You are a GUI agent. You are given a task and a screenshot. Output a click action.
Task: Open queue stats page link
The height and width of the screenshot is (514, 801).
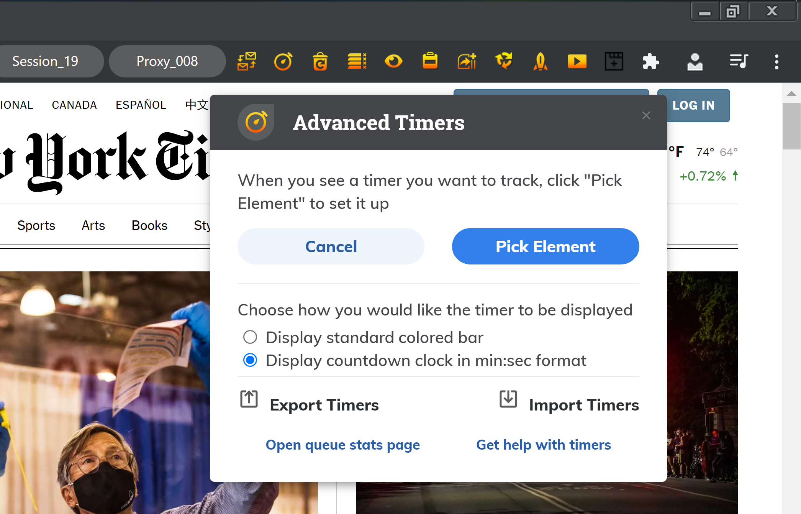coord(343,445)
